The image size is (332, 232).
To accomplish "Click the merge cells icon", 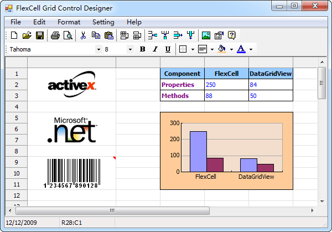I will click(124, 35).
